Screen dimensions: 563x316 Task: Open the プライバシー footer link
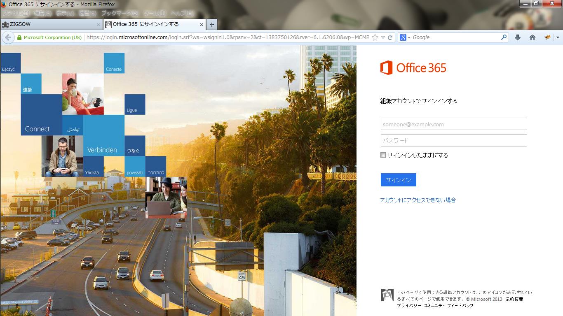pos(409,306)
